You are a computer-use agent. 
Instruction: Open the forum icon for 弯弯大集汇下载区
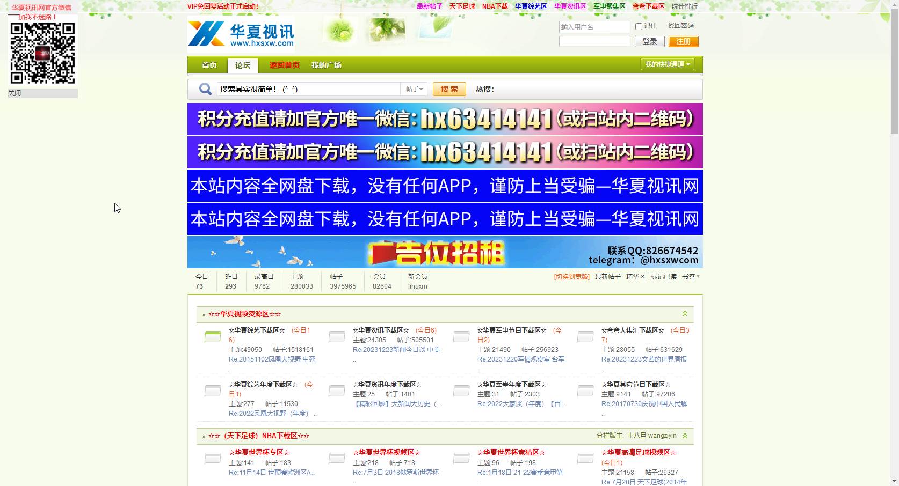pos(585,336)
